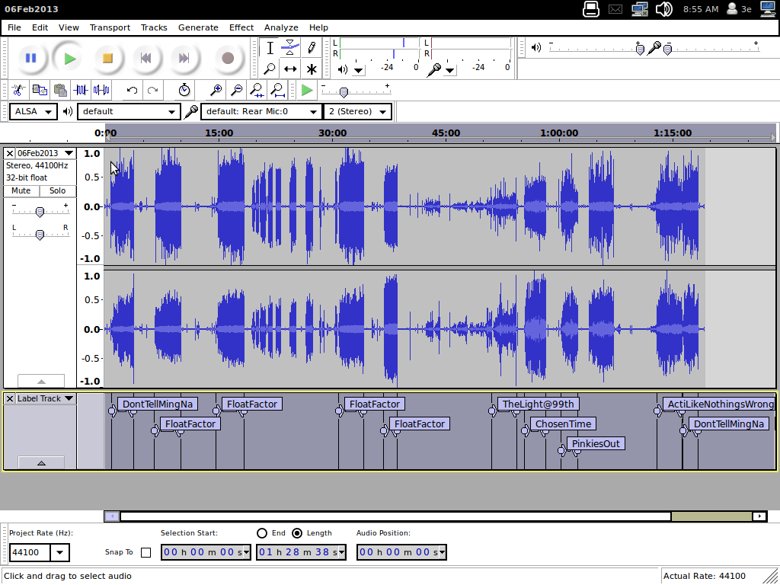The image size is (780, 585).
Task: Open the ALSA audio host dropdown
Action: tap(34, 111)
